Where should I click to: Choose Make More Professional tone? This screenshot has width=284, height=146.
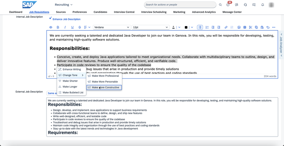(x=104, y=76)
